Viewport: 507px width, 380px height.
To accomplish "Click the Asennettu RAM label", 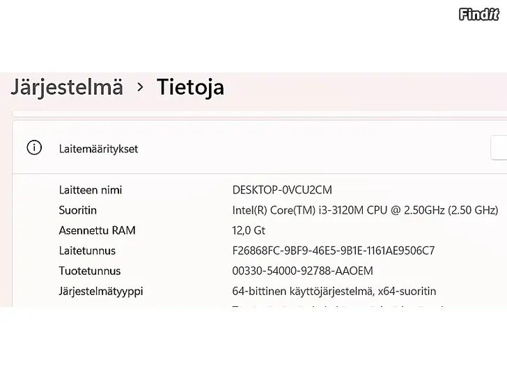I will coord(97,230).
